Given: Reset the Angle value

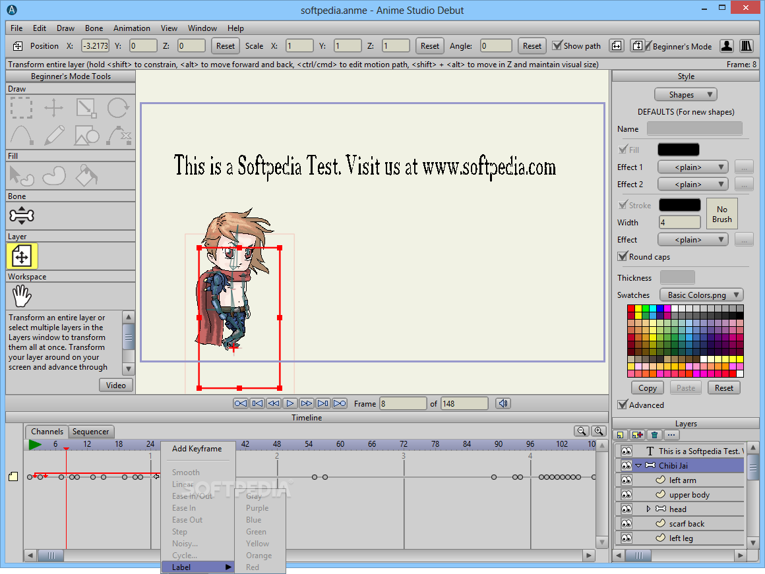Looking at the screenshot, I should (x=532, y=46).
